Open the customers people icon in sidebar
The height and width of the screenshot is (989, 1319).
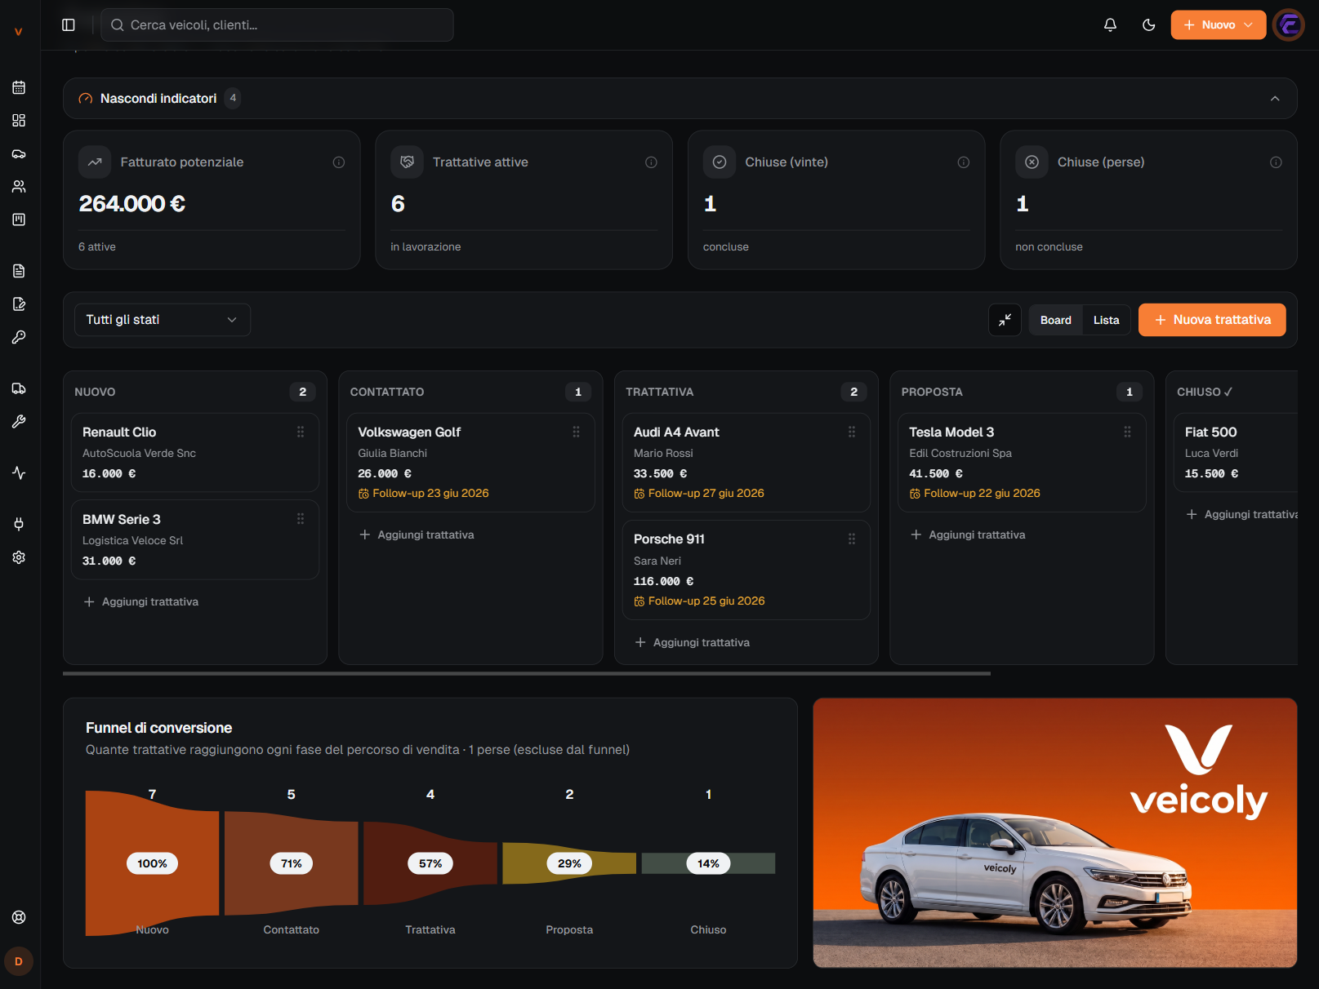(19, 186)
